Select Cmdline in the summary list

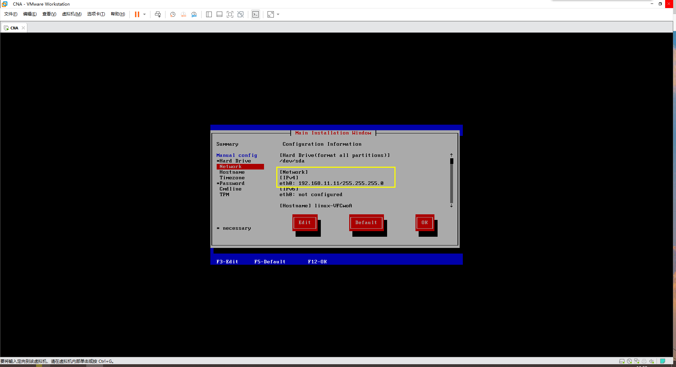pos(230,189)
